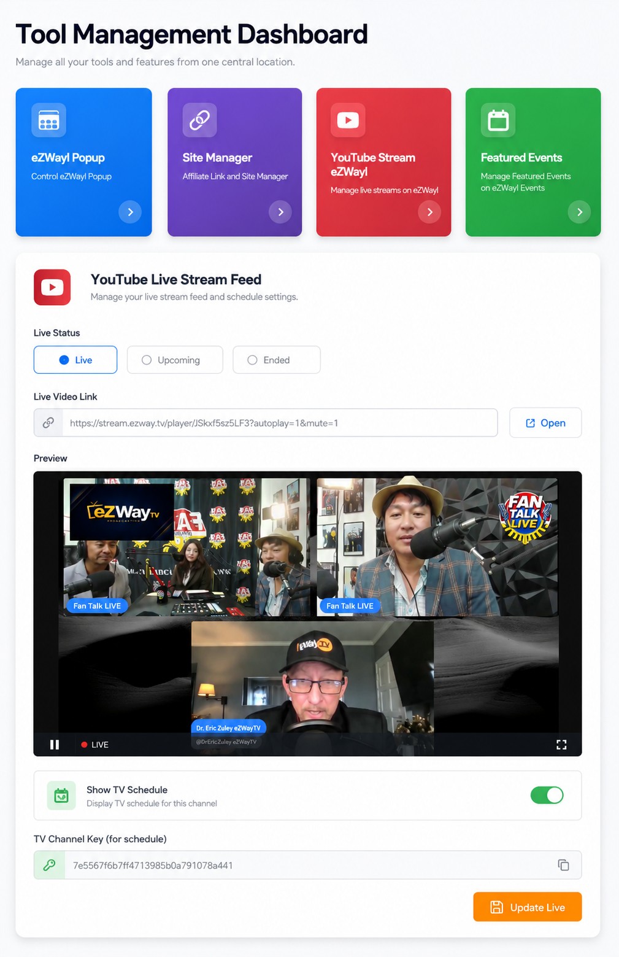Click 'Control eZWayl Popup' description text
The image size is (619, 957).
[x=71, y=176]
